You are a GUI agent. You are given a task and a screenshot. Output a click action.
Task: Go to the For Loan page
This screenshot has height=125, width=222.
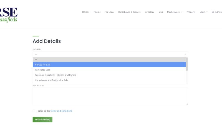coord(109,12)
